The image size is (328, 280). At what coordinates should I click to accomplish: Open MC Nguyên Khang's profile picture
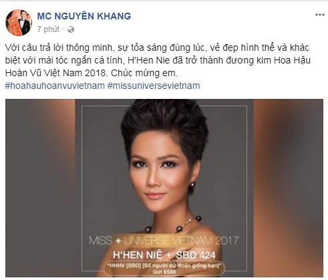[19, 23]
